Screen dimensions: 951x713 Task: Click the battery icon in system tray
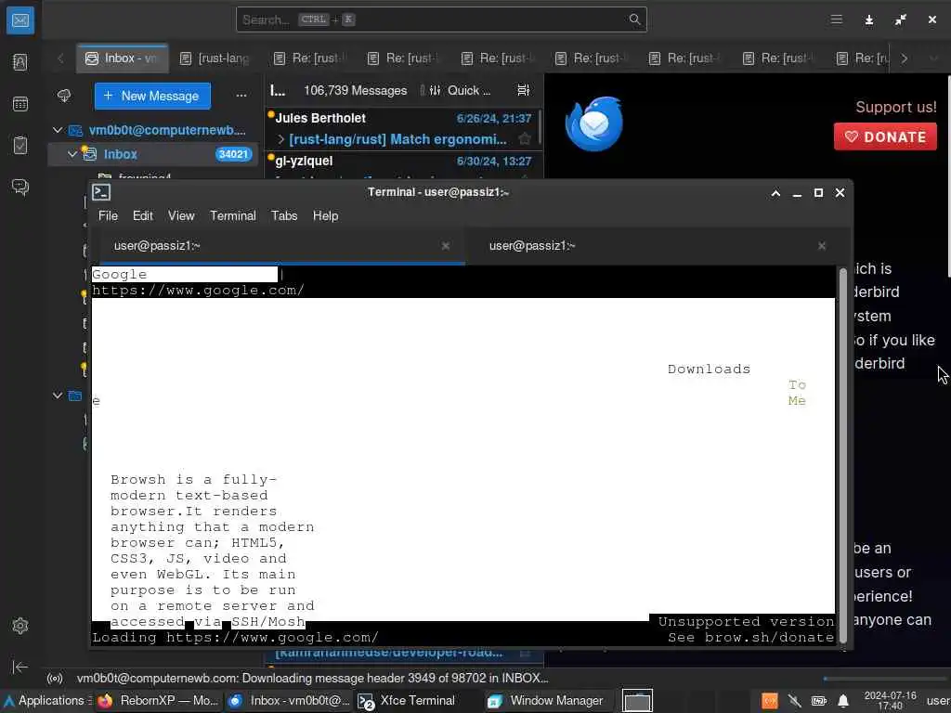819,701
